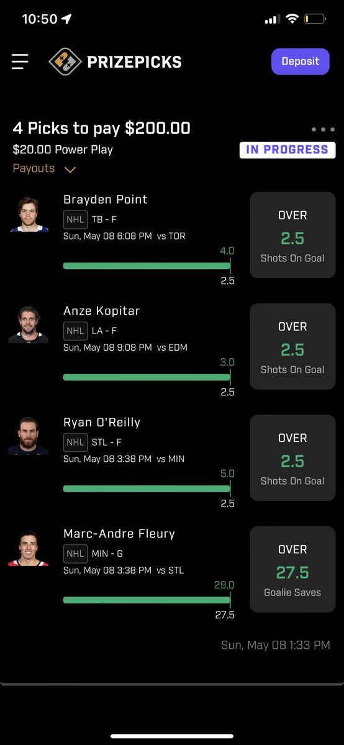Tap the NHL badge beside Ryan O'Reilly
Image resolution: width=344 pixels, height=745 pixels.
coord(76,442)
